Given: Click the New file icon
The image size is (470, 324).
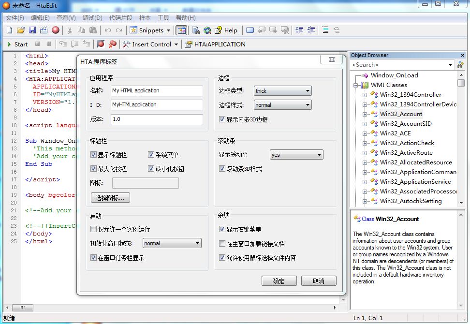Looking at the screenshot, I should (9, 30).
